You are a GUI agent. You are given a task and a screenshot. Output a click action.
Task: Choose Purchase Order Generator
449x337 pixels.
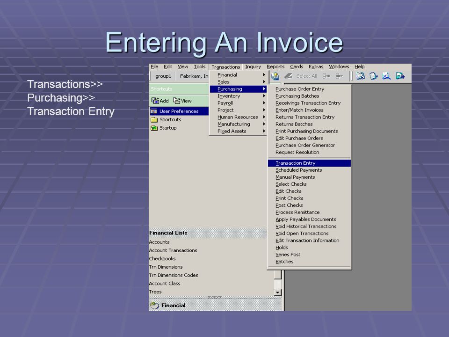(x=309, y=145)
